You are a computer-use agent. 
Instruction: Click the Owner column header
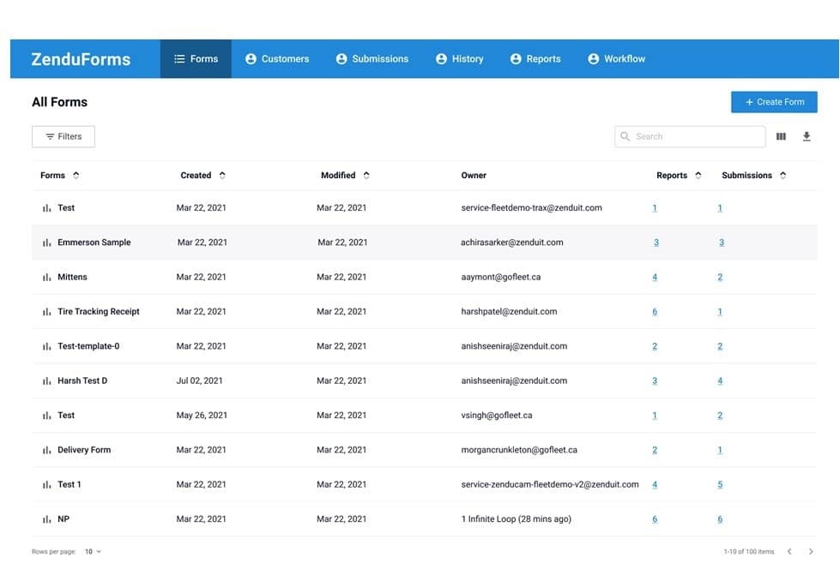474,175
